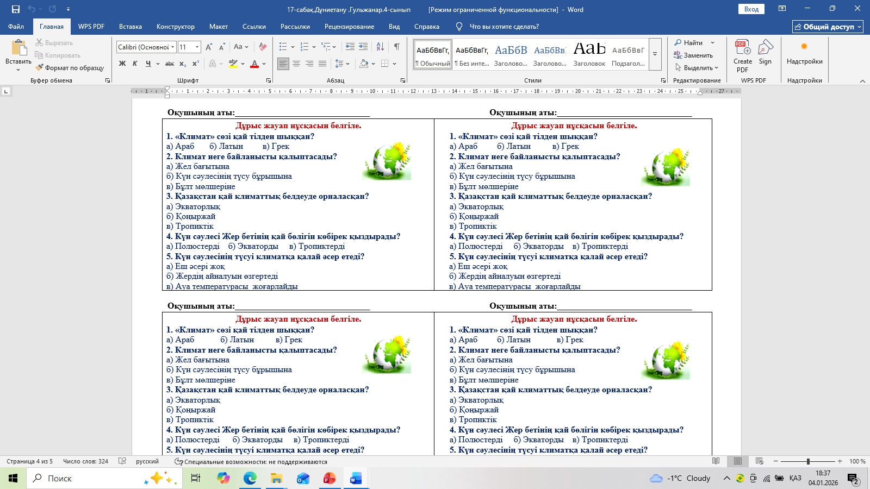Expand the font color dropdown arrow

pyautogui.click(x=264, y=64)
